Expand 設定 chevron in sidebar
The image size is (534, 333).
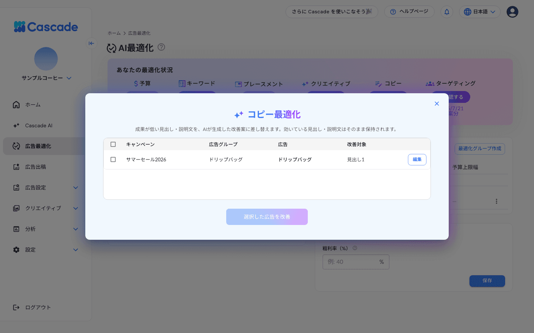click(76, 250)
